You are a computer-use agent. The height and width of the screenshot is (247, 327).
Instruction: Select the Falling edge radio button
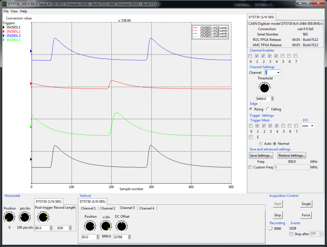click(268, 109)
